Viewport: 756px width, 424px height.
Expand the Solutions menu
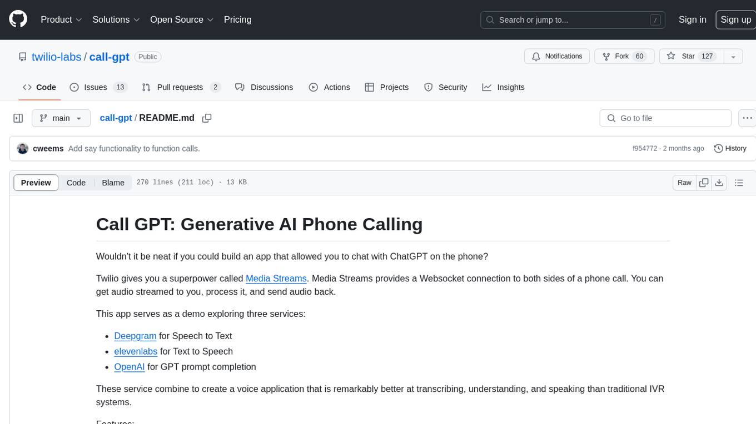(116, 19)
